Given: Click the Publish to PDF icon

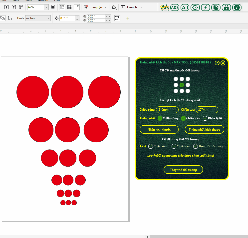Looking at the screenshot, I should click(x=21, y=7).
